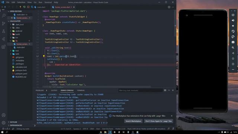Split the editor to the right
238x134 pixels.
169,7
